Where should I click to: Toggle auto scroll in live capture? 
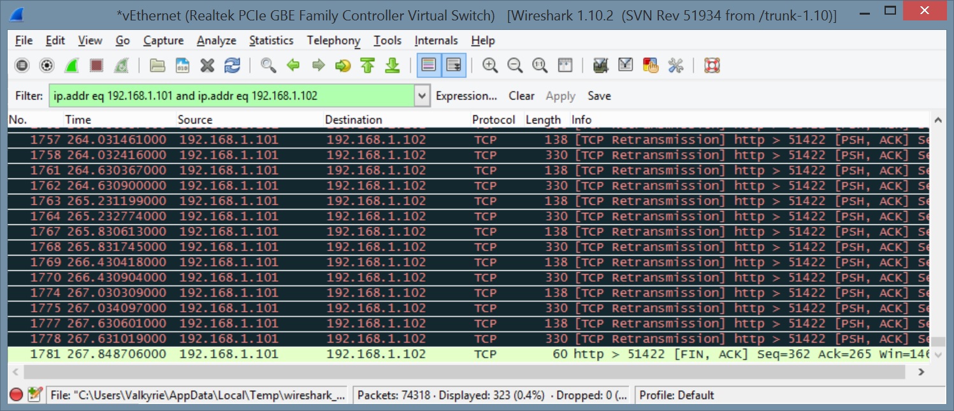[x=454, y=65]
